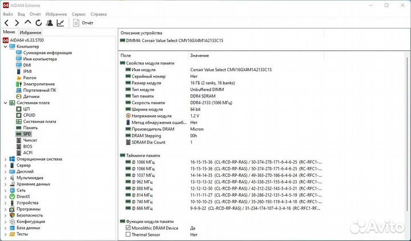Click the Отчёт toolbar button
The image size is (411, 241).
click(83, 23)
